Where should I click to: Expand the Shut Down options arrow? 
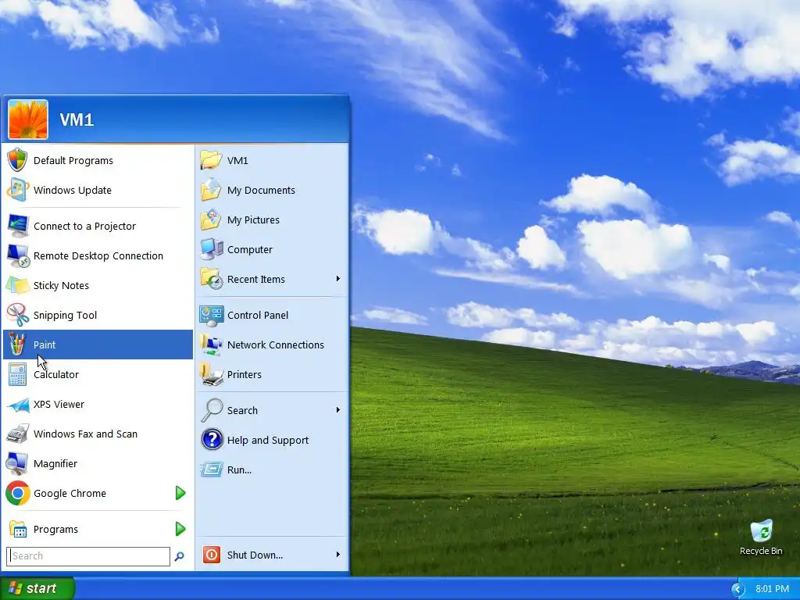pos(337,554)
